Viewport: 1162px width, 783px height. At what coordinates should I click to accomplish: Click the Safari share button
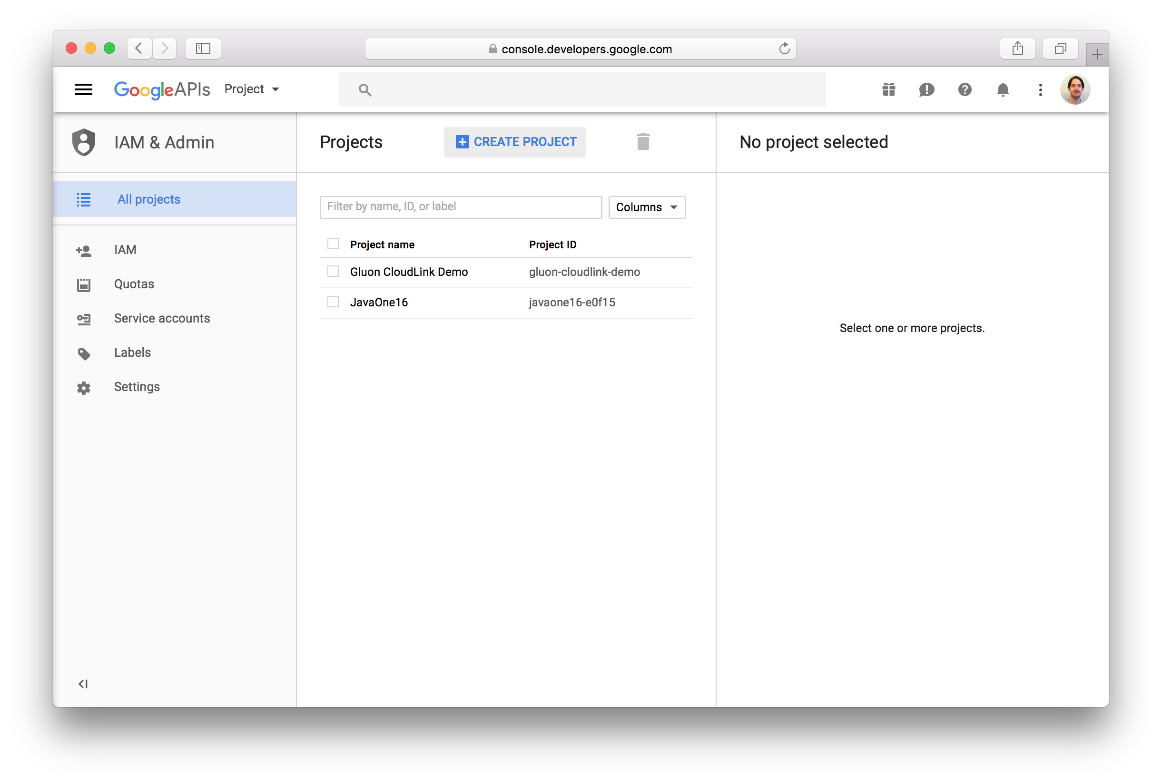1017,49
